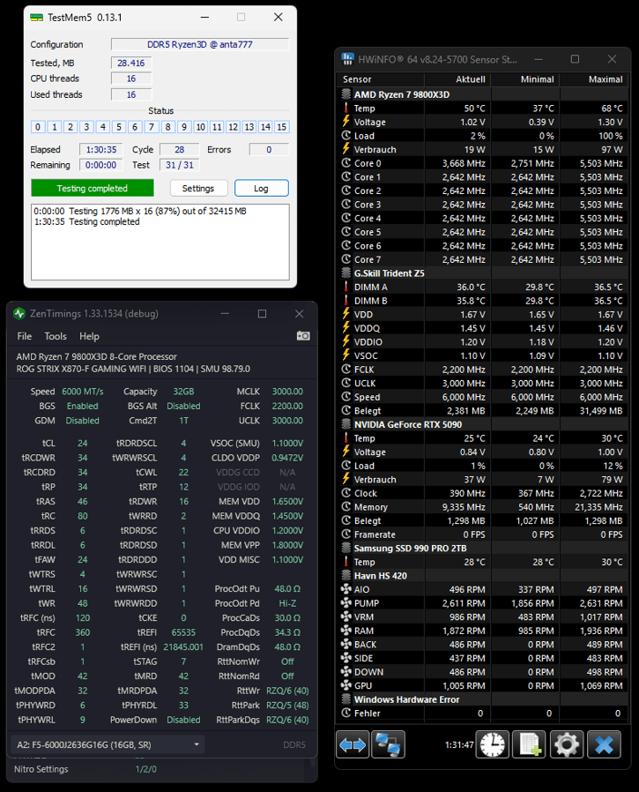This screenshot has width=639, height=792.
Task: Click DIMM A thermometer icon
Action: tap(346, 287)
